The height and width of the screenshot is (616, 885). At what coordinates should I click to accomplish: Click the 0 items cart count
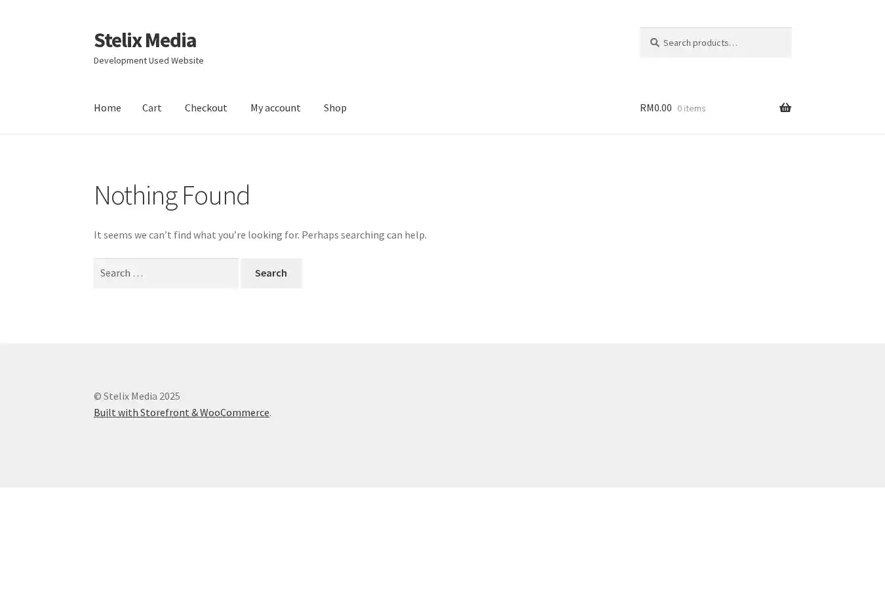pos(691,108)
